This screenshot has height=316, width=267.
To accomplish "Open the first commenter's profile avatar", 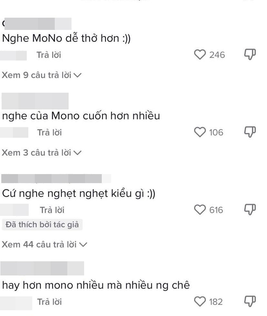I will point(39,23).
